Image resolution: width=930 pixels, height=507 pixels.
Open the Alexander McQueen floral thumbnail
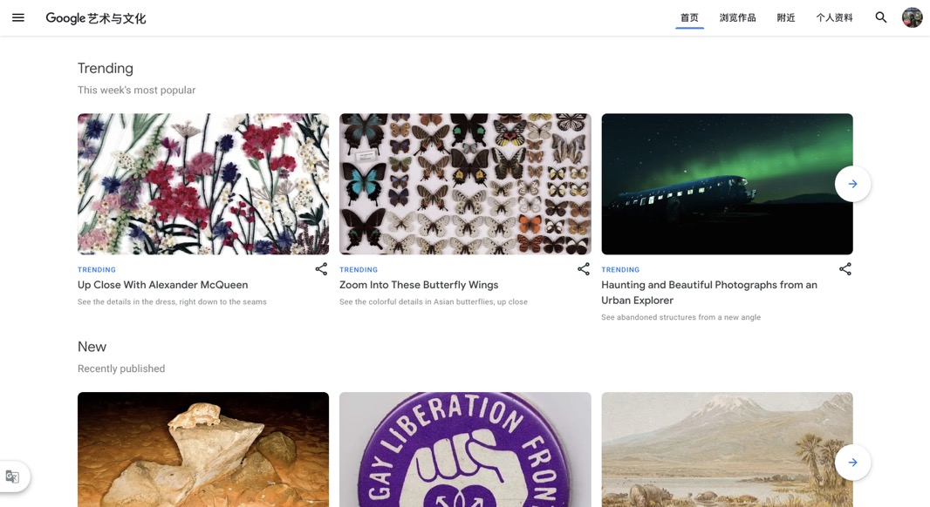[x=203, y=184]
